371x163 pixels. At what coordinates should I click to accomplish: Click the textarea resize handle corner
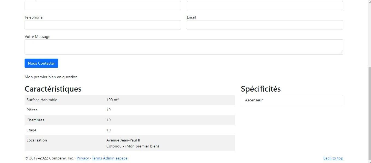coord(341,53)
